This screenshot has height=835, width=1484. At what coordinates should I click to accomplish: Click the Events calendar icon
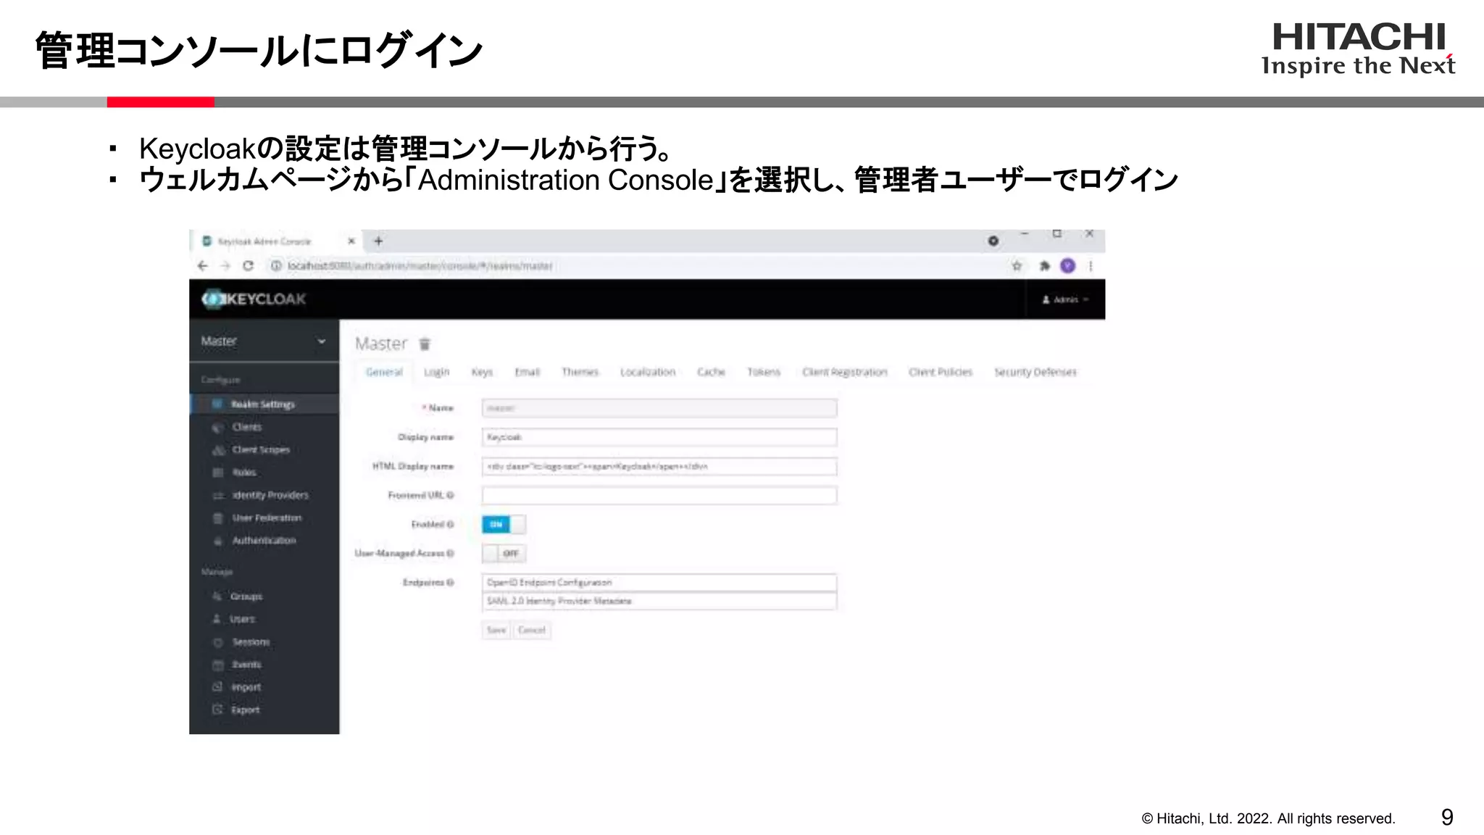217,665
